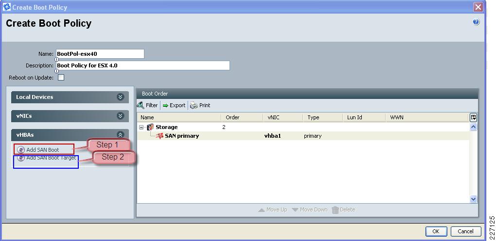Click the Cancel button
This screenshot has height=241, width=496.
pos(466,231)
